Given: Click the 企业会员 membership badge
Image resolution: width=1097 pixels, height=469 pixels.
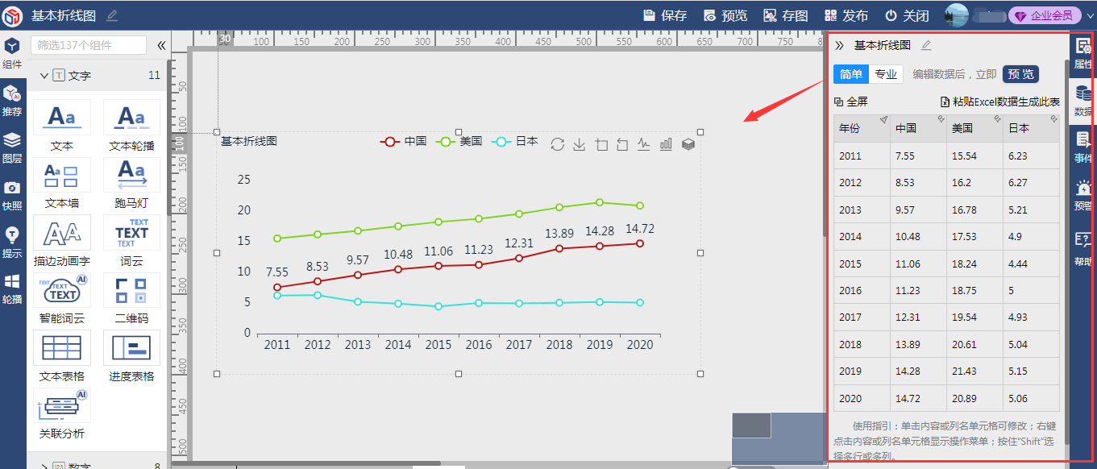Looking at the screenshot, I should [x=1045, y=15].
